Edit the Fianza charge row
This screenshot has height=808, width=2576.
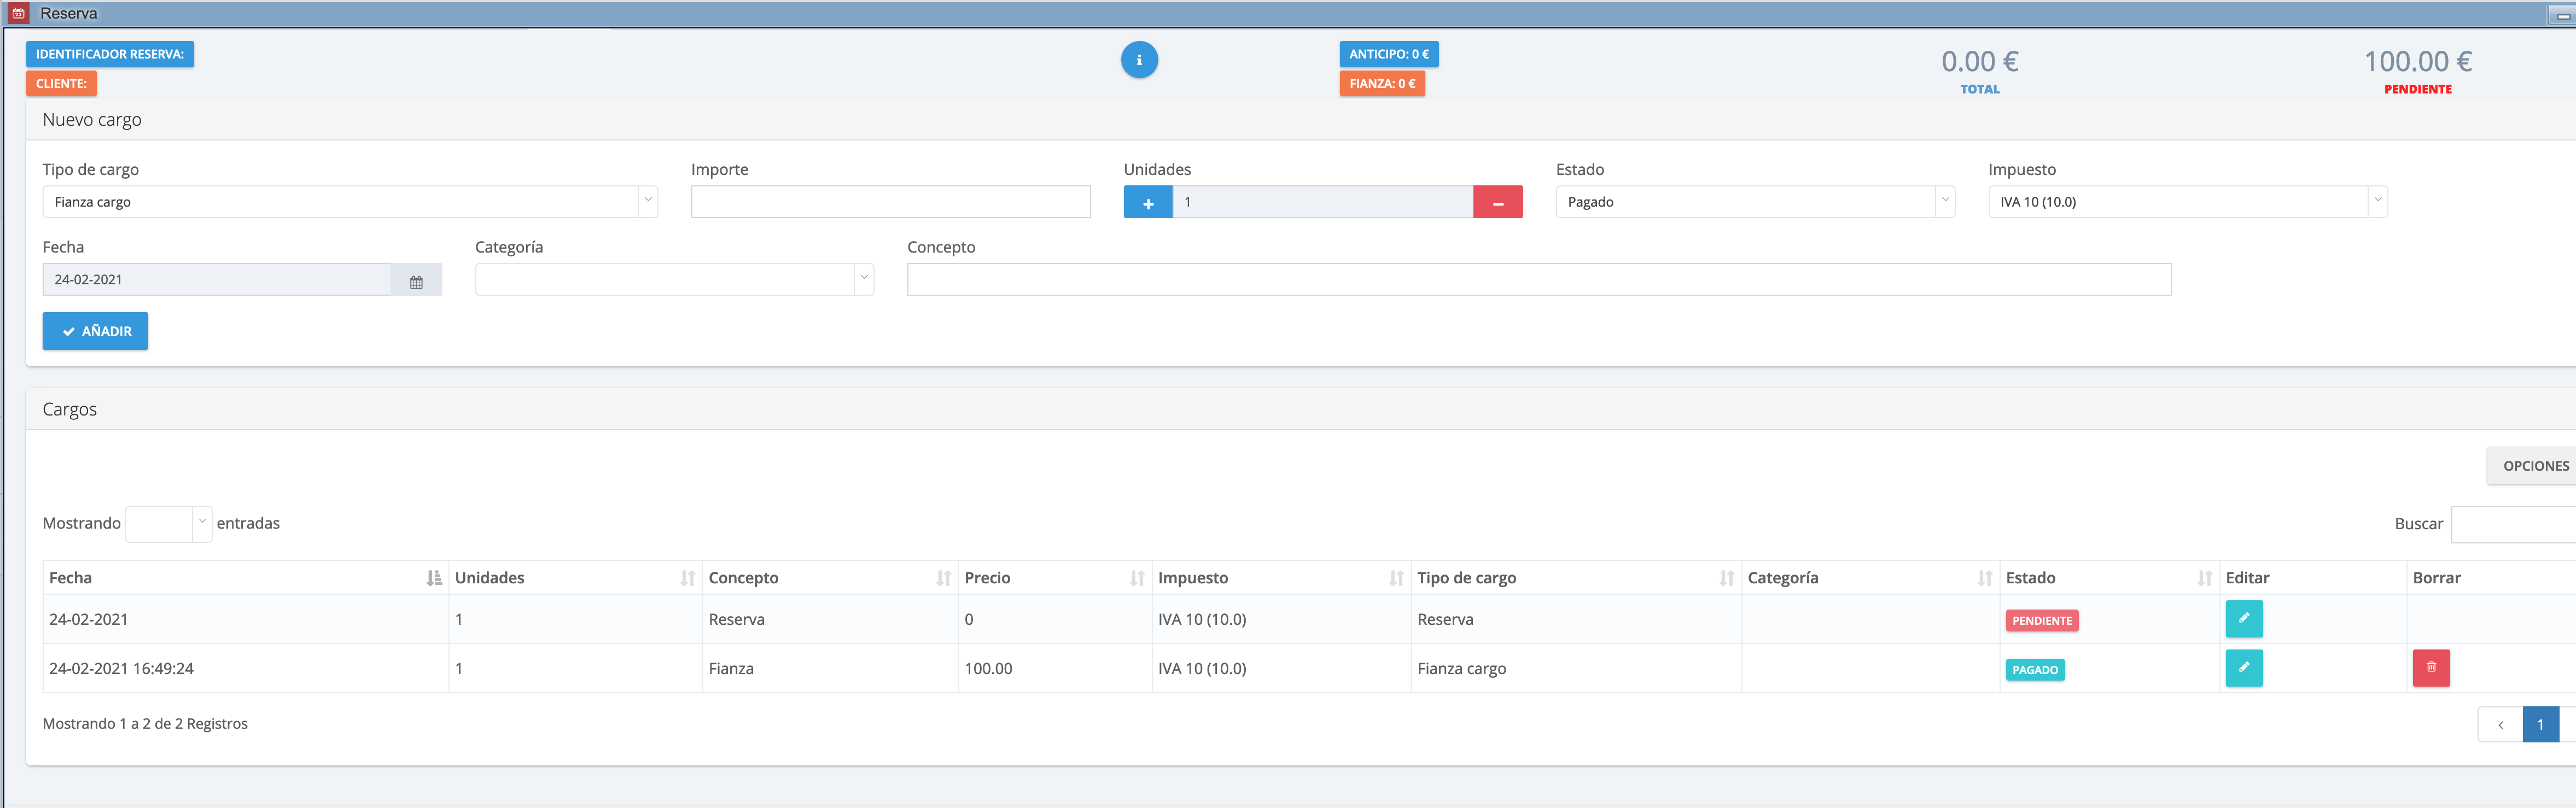pos(2243,668)
